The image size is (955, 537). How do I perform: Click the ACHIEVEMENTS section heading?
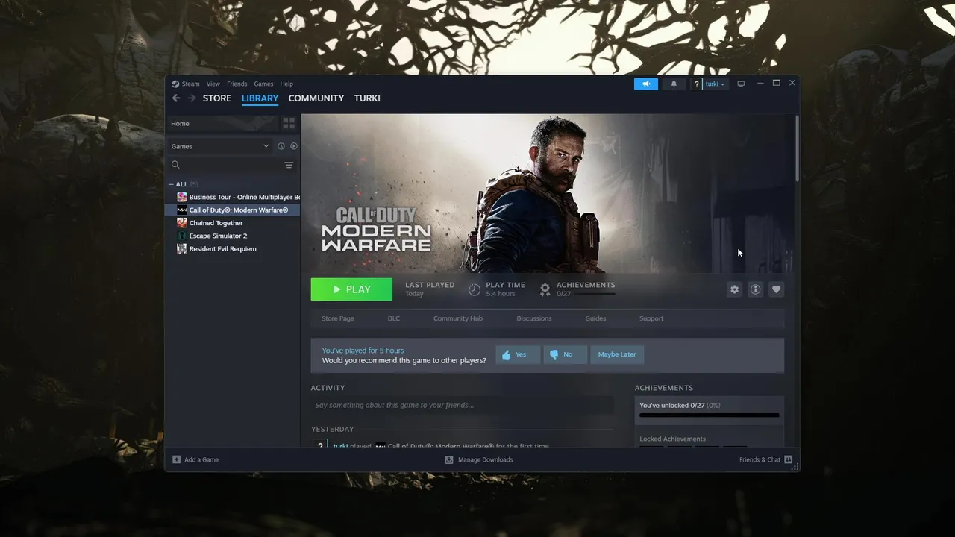coord(664,388)
